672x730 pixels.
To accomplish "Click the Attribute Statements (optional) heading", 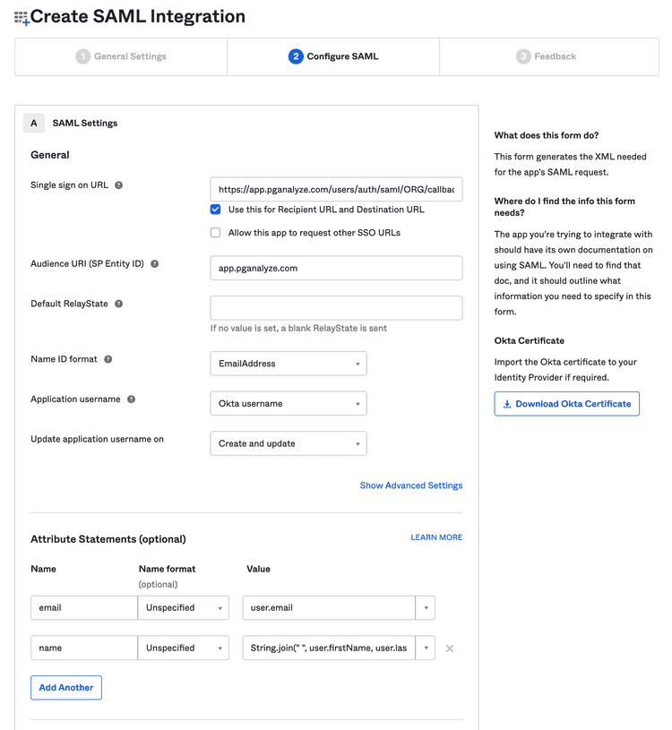I will [108, 539].
